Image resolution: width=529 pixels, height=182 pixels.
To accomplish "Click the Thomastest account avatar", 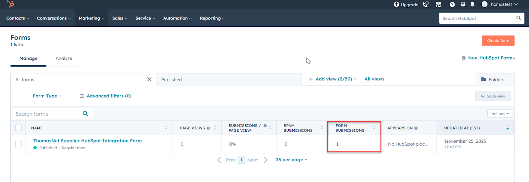I will [484, 4].
